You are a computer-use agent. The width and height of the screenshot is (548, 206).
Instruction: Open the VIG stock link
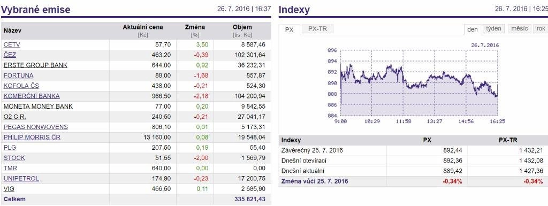click(x=9, y=188)
